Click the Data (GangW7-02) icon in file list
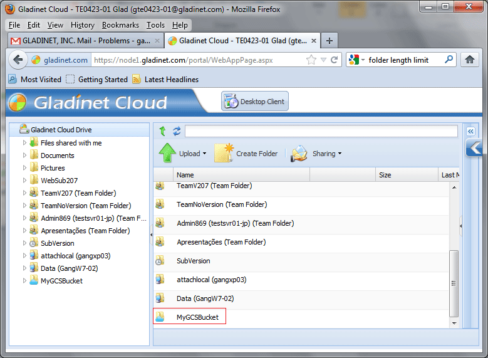 [x=160, y=298]
